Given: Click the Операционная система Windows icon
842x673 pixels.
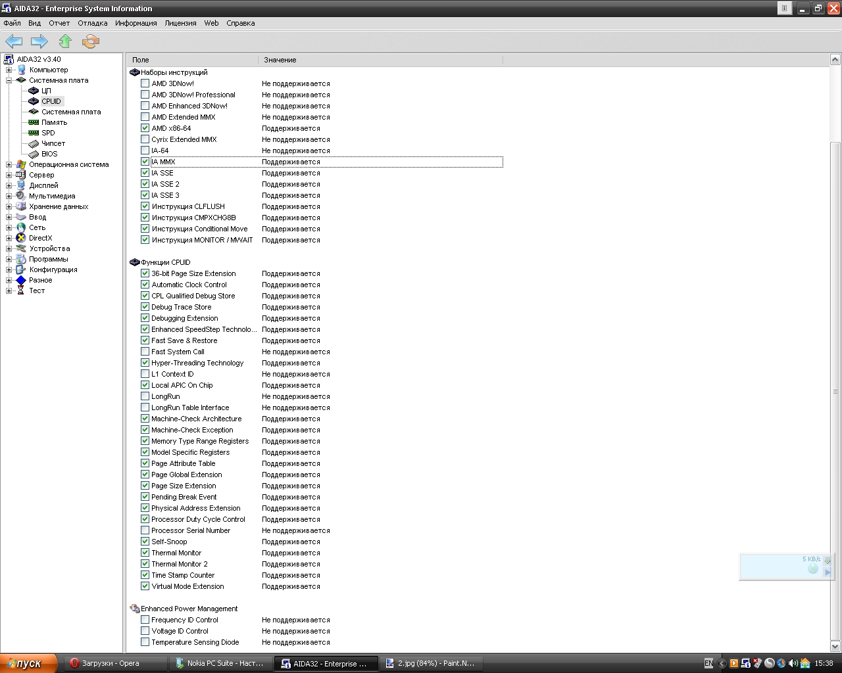Looking at the screenshot, I should (x=21, y=164).
